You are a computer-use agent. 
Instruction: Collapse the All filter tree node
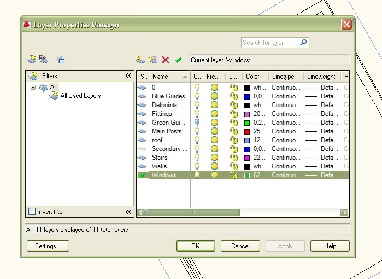point(33,87)
